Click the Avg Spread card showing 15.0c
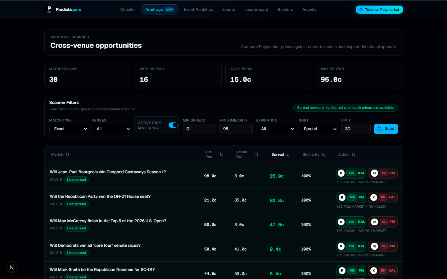447x279 pixels. [x=269, y=75]
